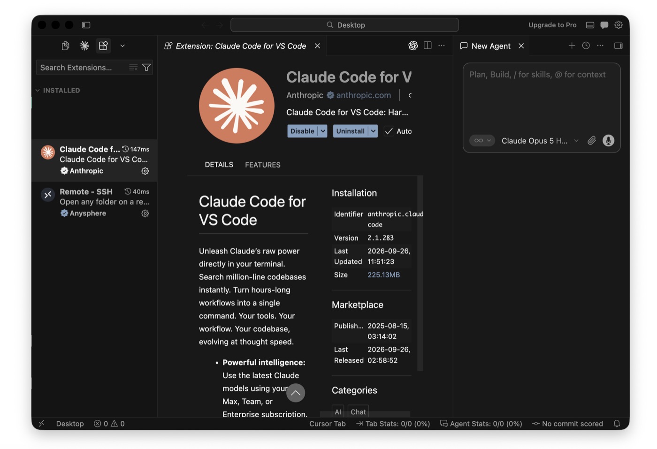The height and width of the screenshot is (449, 657).
Task: Toggle the bottom panel icon in title bar
Action: point(590,25)
